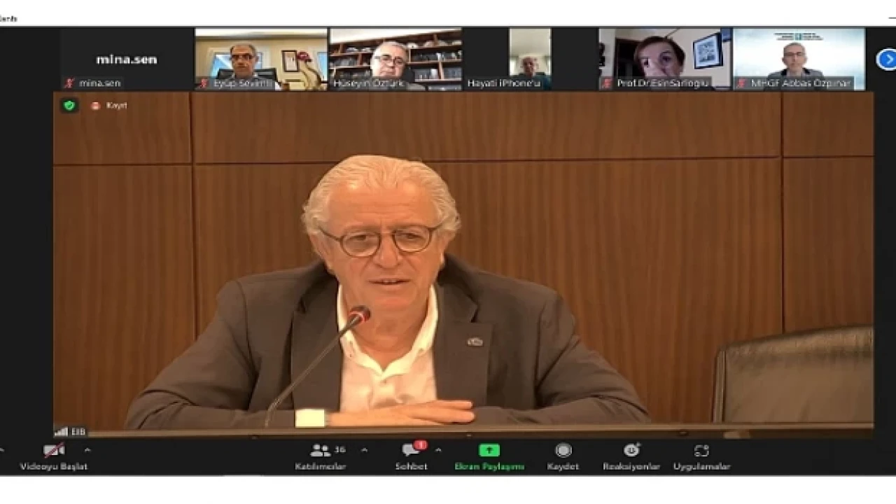Expand the arrow next to Katılımcılar

click(x=364, y=450)
